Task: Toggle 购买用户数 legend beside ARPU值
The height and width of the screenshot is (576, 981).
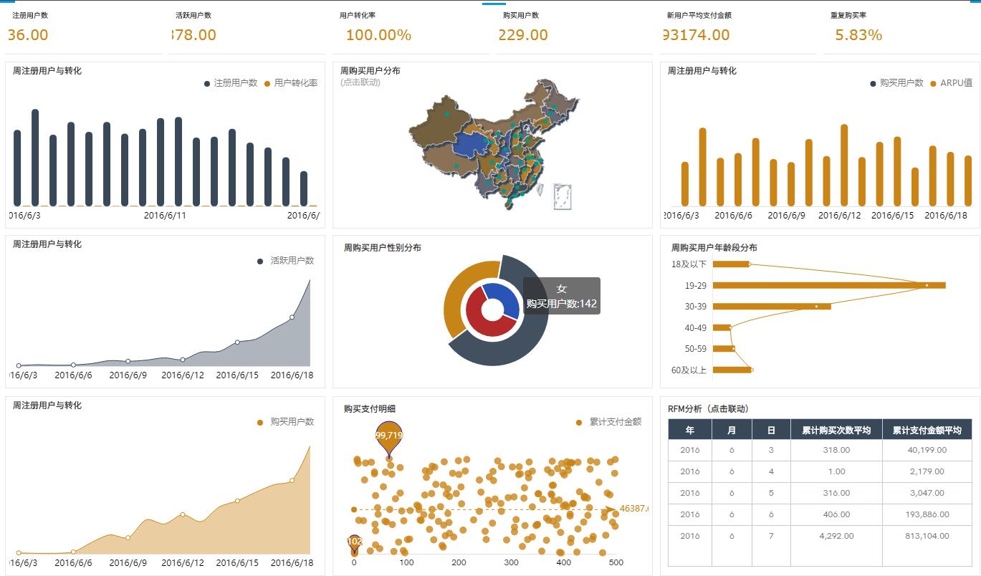Action: pos(896,83)
